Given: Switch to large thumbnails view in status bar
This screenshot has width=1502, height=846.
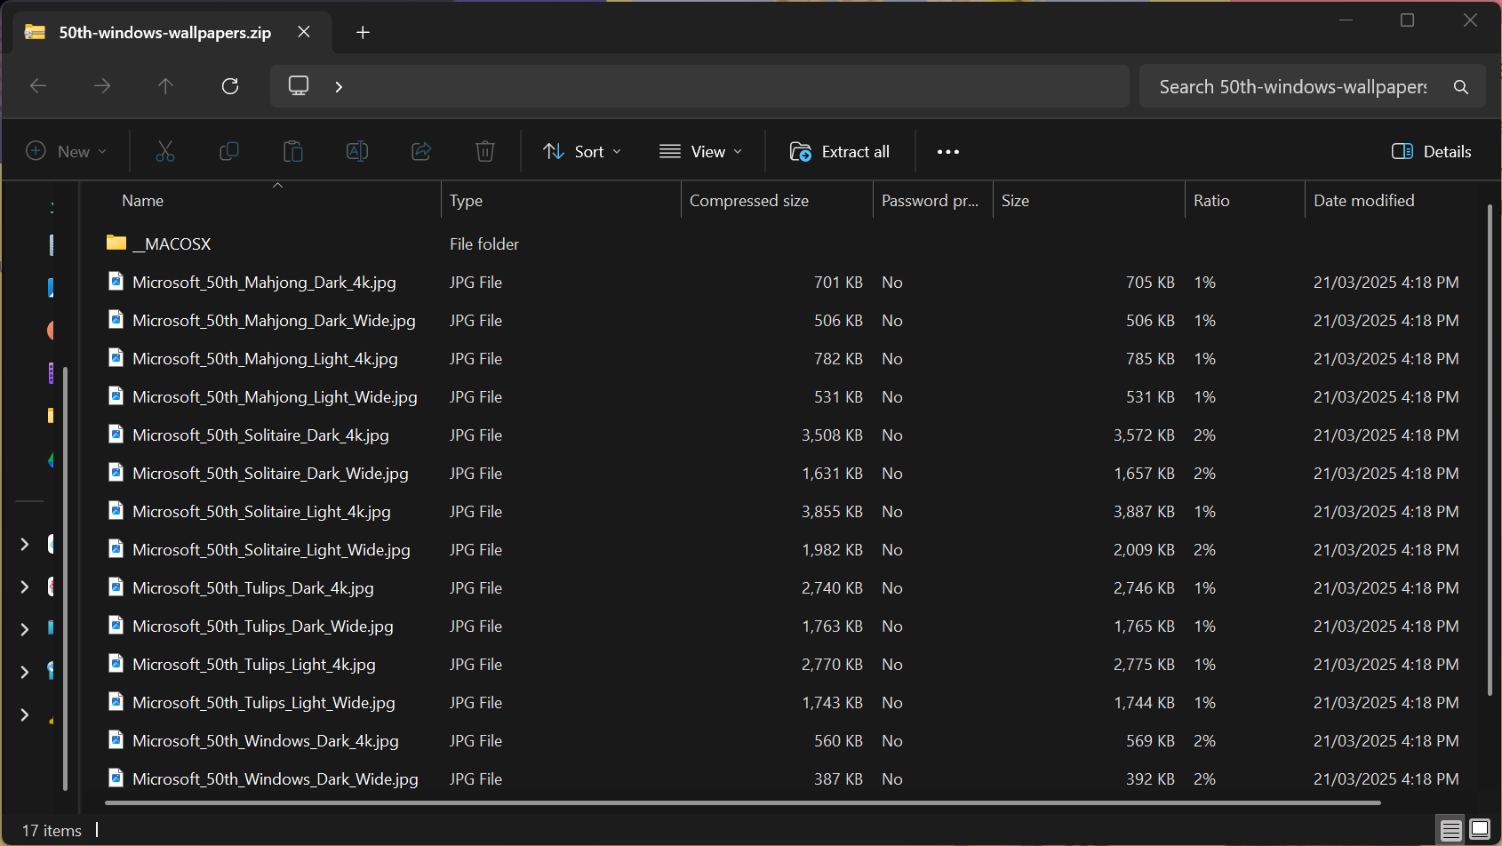Looking at the screenshot, I should (x=1480, y=830).
